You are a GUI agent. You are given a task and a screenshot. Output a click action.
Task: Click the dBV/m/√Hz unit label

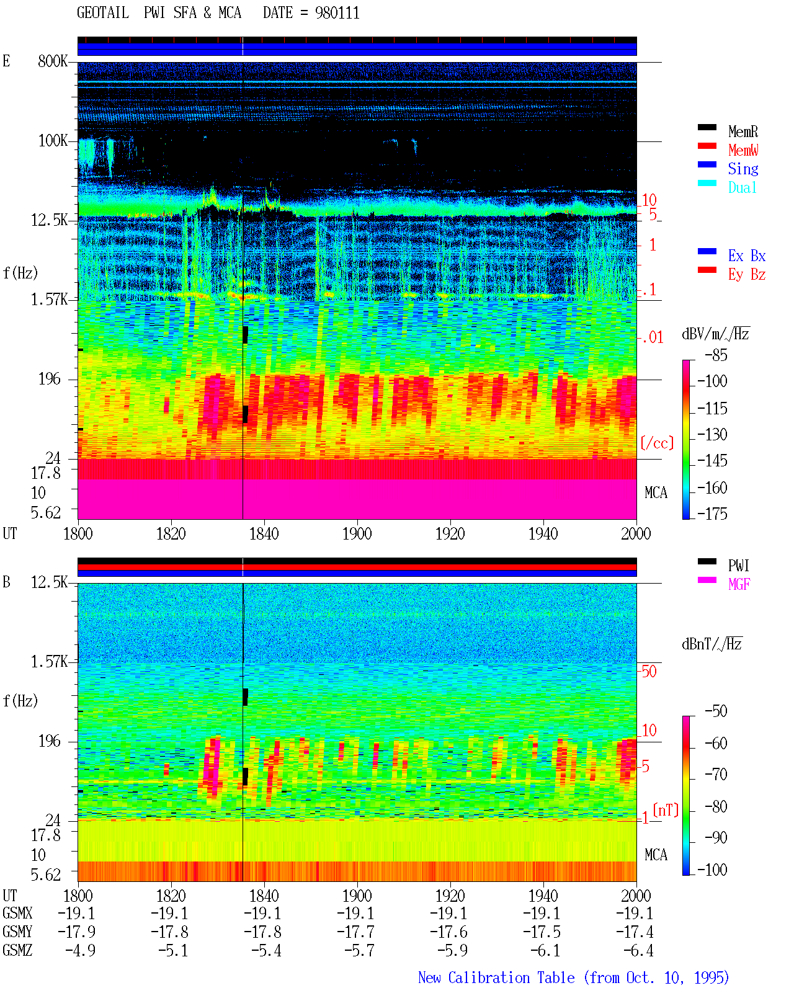[x=716, y=334]
